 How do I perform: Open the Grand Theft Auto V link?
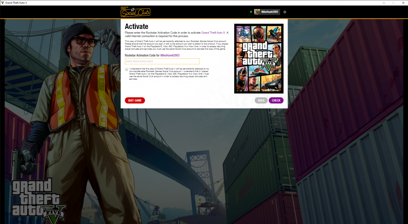[213, 33]
